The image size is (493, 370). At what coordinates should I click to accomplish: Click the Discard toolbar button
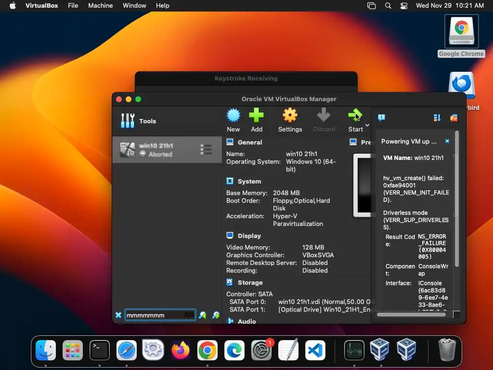click(324, 120)
